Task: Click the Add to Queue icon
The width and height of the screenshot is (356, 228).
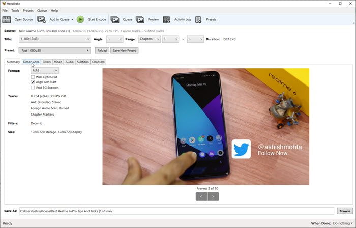Action: [42, 19]
